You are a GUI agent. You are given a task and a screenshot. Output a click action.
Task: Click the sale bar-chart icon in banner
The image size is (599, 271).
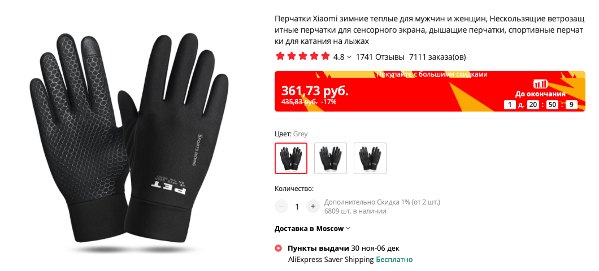[540, 84]
